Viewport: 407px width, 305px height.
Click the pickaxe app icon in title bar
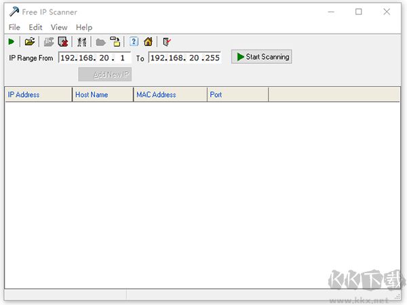click(14, 12)
